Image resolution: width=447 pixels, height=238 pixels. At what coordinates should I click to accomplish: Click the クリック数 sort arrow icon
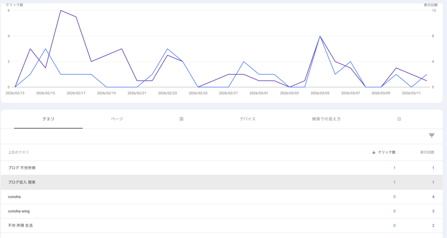point(374,152)
